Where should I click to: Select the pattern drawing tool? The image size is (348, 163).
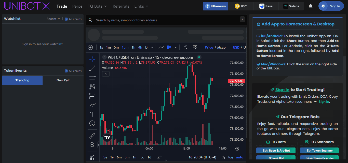tap(92, 87)
